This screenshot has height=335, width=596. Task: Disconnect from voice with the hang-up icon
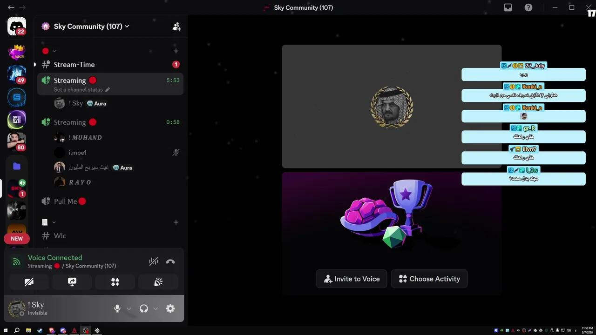click(170, 261)
